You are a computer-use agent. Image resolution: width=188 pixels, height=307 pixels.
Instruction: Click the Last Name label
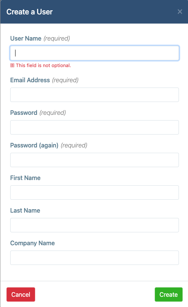point(25,210)
